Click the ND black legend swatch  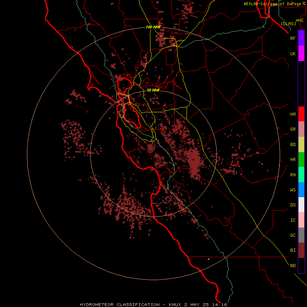pos(301,265)
